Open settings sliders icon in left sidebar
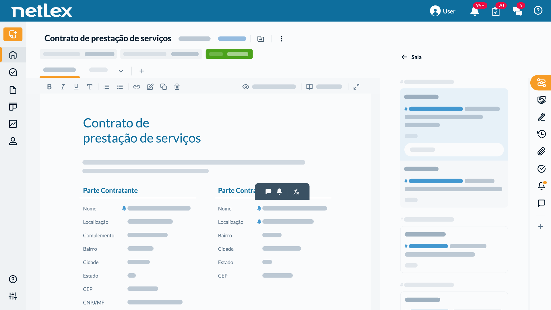Viewport: 551px width, 310px height. [x=13, y=296]
